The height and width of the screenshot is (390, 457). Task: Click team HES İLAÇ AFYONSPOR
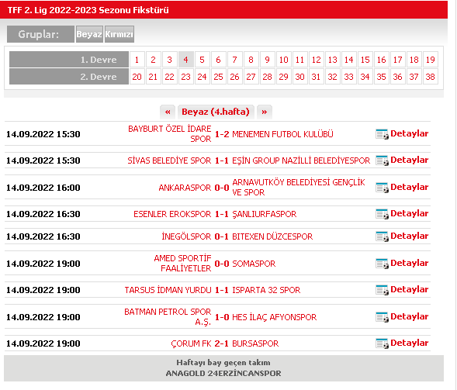click(274, 317)
